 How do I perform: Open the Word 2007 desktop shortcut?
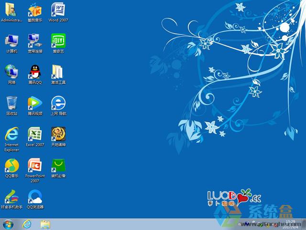point(58,10)
